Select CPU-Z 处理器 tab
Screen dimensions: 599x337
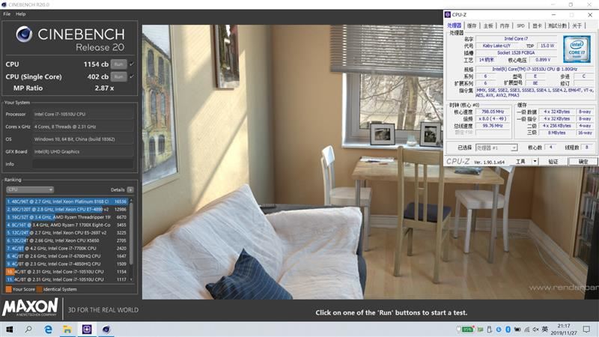click(454, 25)
